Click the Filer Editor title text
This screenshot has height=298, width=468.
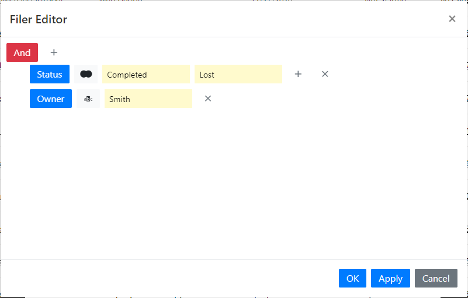tap(39, 19)
